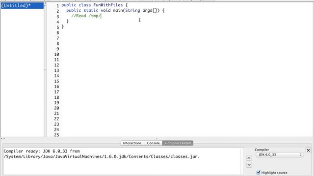314x176 pixels.
Task: Click the closing brace on line 5
Action: click(x=63, y=26)
